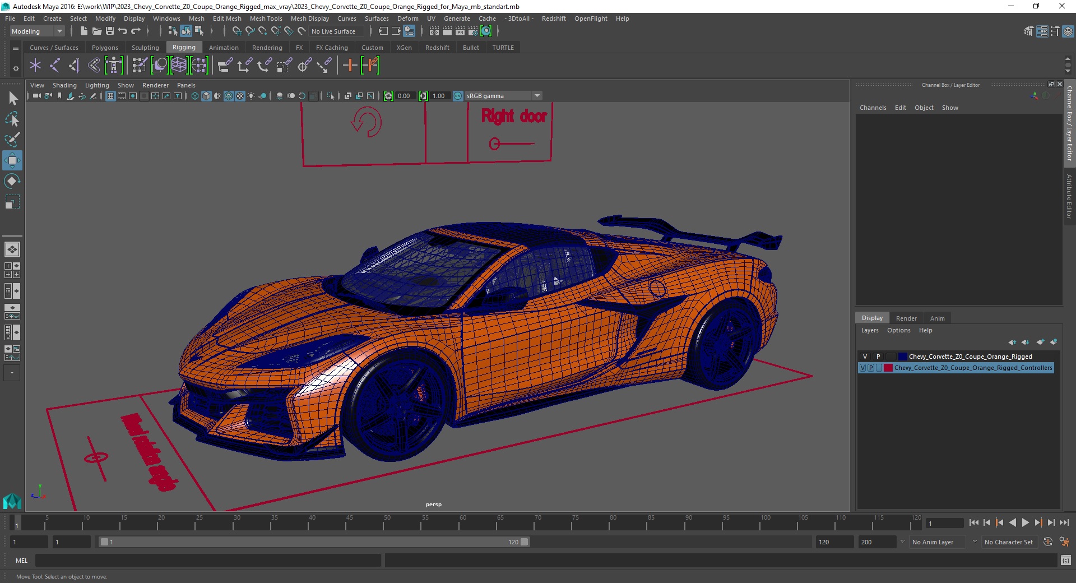The image size is (1076, 583).
Task: Switch to the Anim layer tab
Action: click(937, 318)
